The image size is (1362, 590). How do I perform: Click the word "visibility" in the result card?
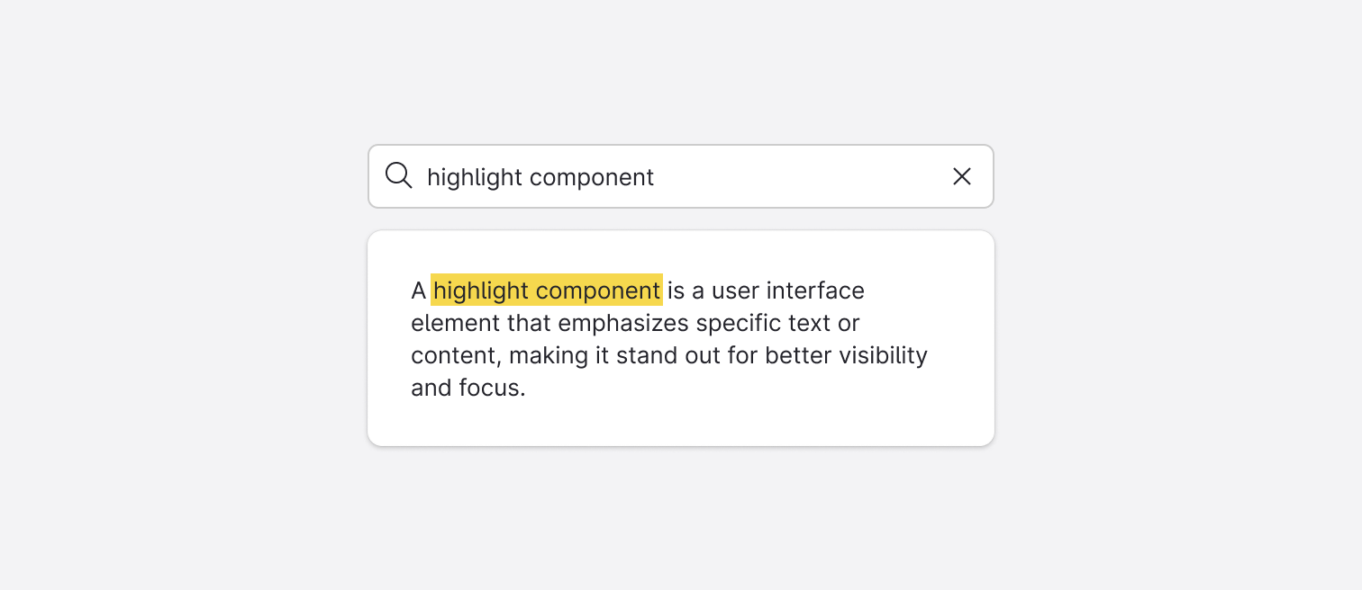(x=883, y=355)
